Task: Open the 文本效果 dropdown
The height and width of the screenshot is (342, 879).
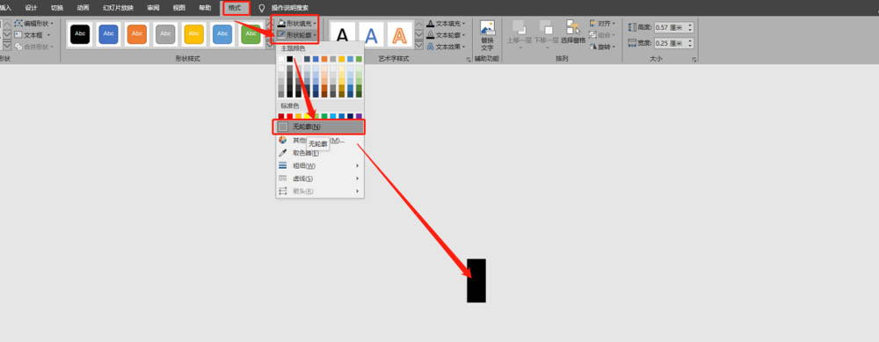Action: point(446,47)
